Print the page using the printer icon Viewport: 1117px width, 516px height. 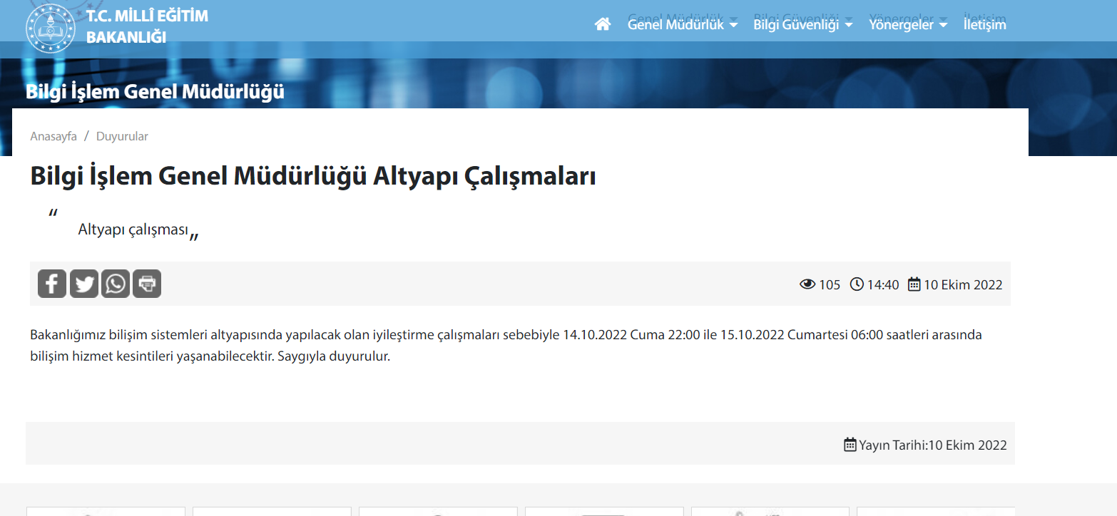(147, 284)
